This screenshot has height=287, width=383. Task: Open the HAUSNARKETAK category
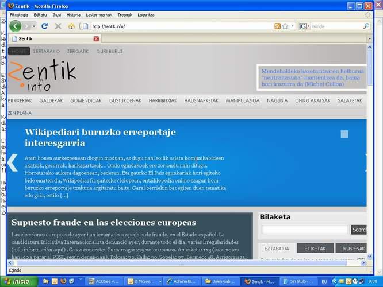(x=201, y=100)
